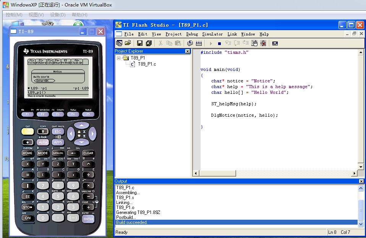The height and width of the screenshot is (238, 366).
Task: Click the Stop debugging square icon
Action: 219,43
